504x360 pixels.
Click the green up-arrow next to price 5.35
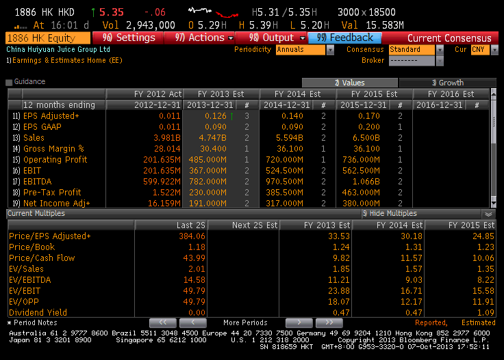click(x=93, y=12)
